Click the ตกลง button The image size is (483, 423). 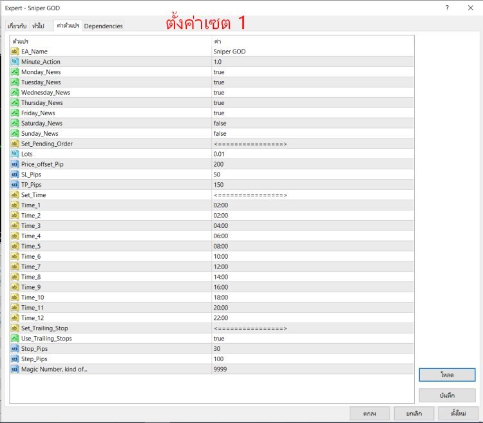370,413
